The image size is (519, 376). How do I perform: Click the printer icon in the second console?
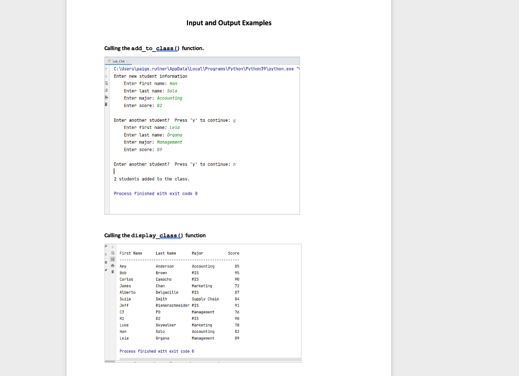[x=113, y=266]
